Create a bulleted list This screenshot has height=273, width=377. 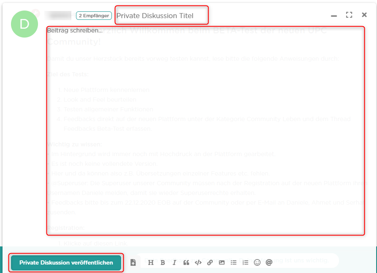[x=233, y=262]
